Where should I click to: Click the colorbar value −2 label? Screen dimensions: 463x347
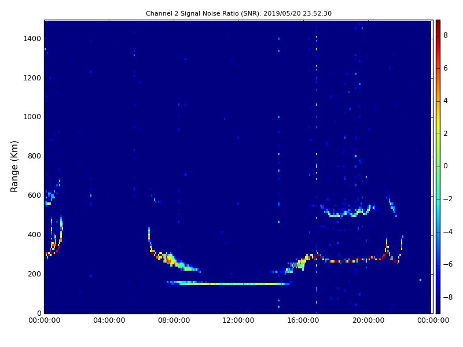[x=448, y=199]
